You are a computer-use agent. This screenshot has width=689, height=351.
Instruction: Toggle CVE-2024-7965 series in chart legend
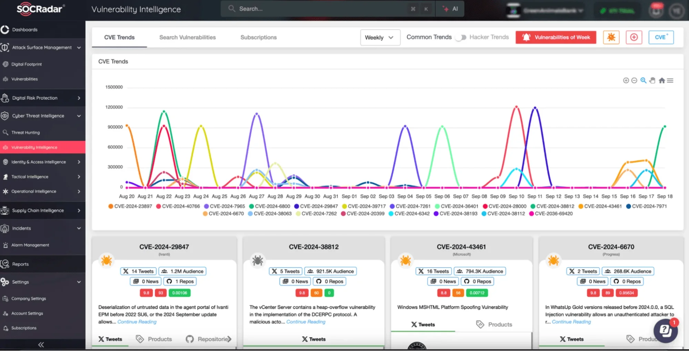pyautogui.click(x=224, y=206)
